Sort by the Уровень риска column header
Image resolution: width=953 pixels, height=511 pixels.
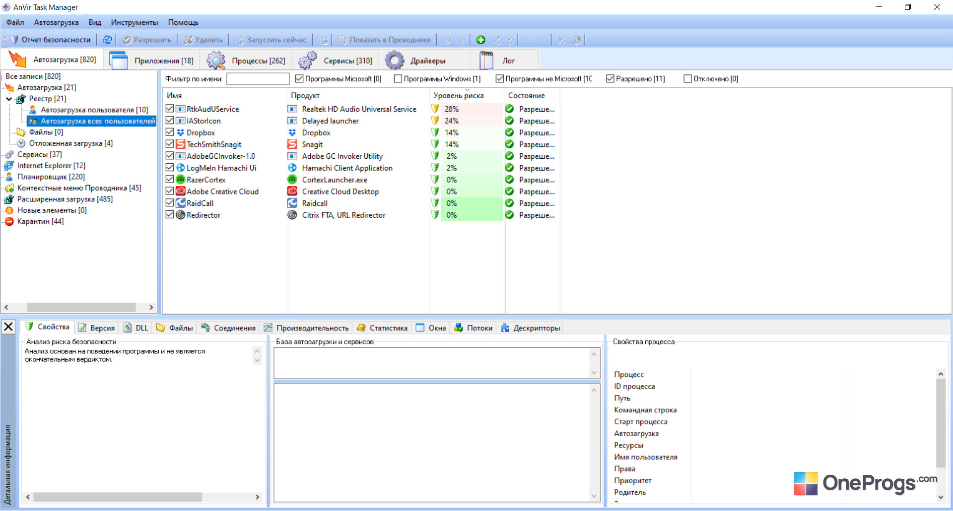coord(467,95)
